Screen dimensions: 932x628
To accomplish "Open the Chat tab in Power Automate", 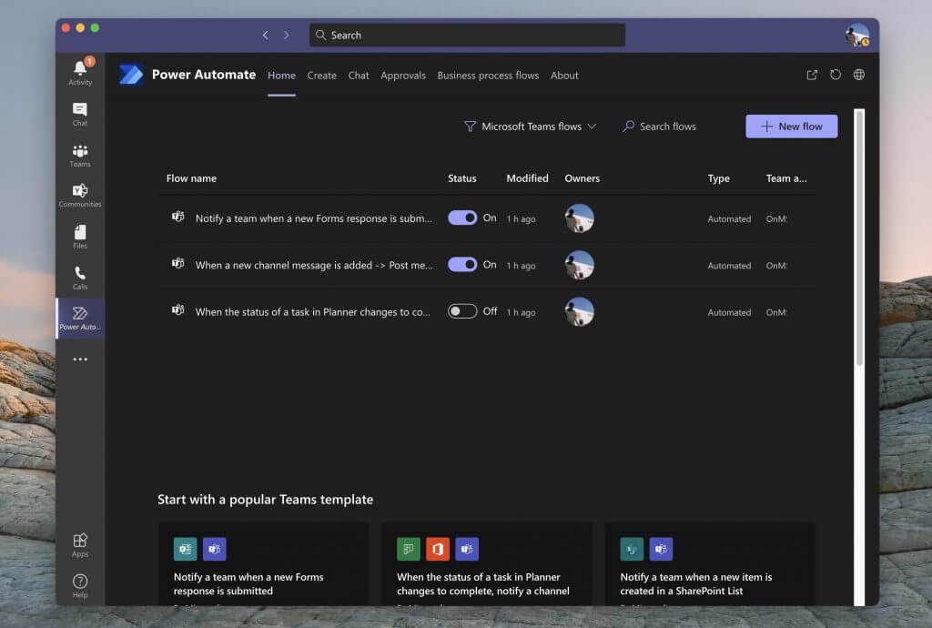I will (x=359, y=76).
